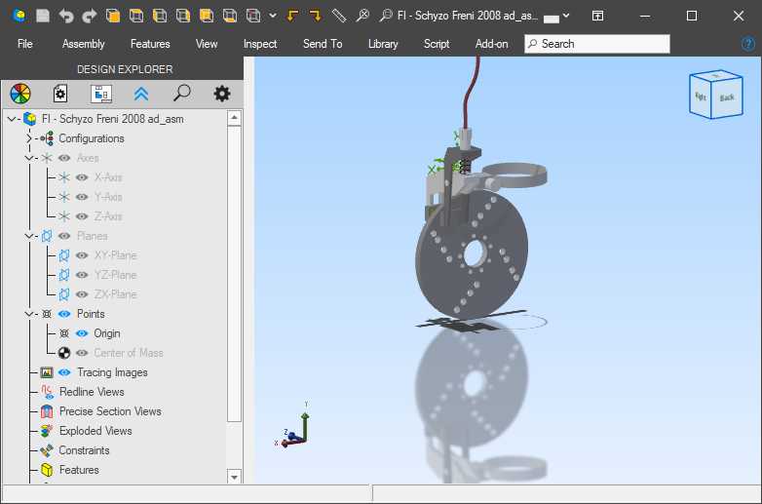Click the collapse-all double chevron icon
The width and height of the screenshot is (762, 504).
point(141,94)
